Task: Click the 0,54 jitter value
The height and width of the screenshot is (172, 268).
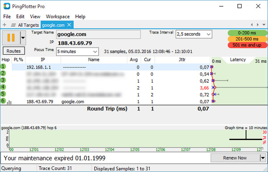Action: (205, 74)
